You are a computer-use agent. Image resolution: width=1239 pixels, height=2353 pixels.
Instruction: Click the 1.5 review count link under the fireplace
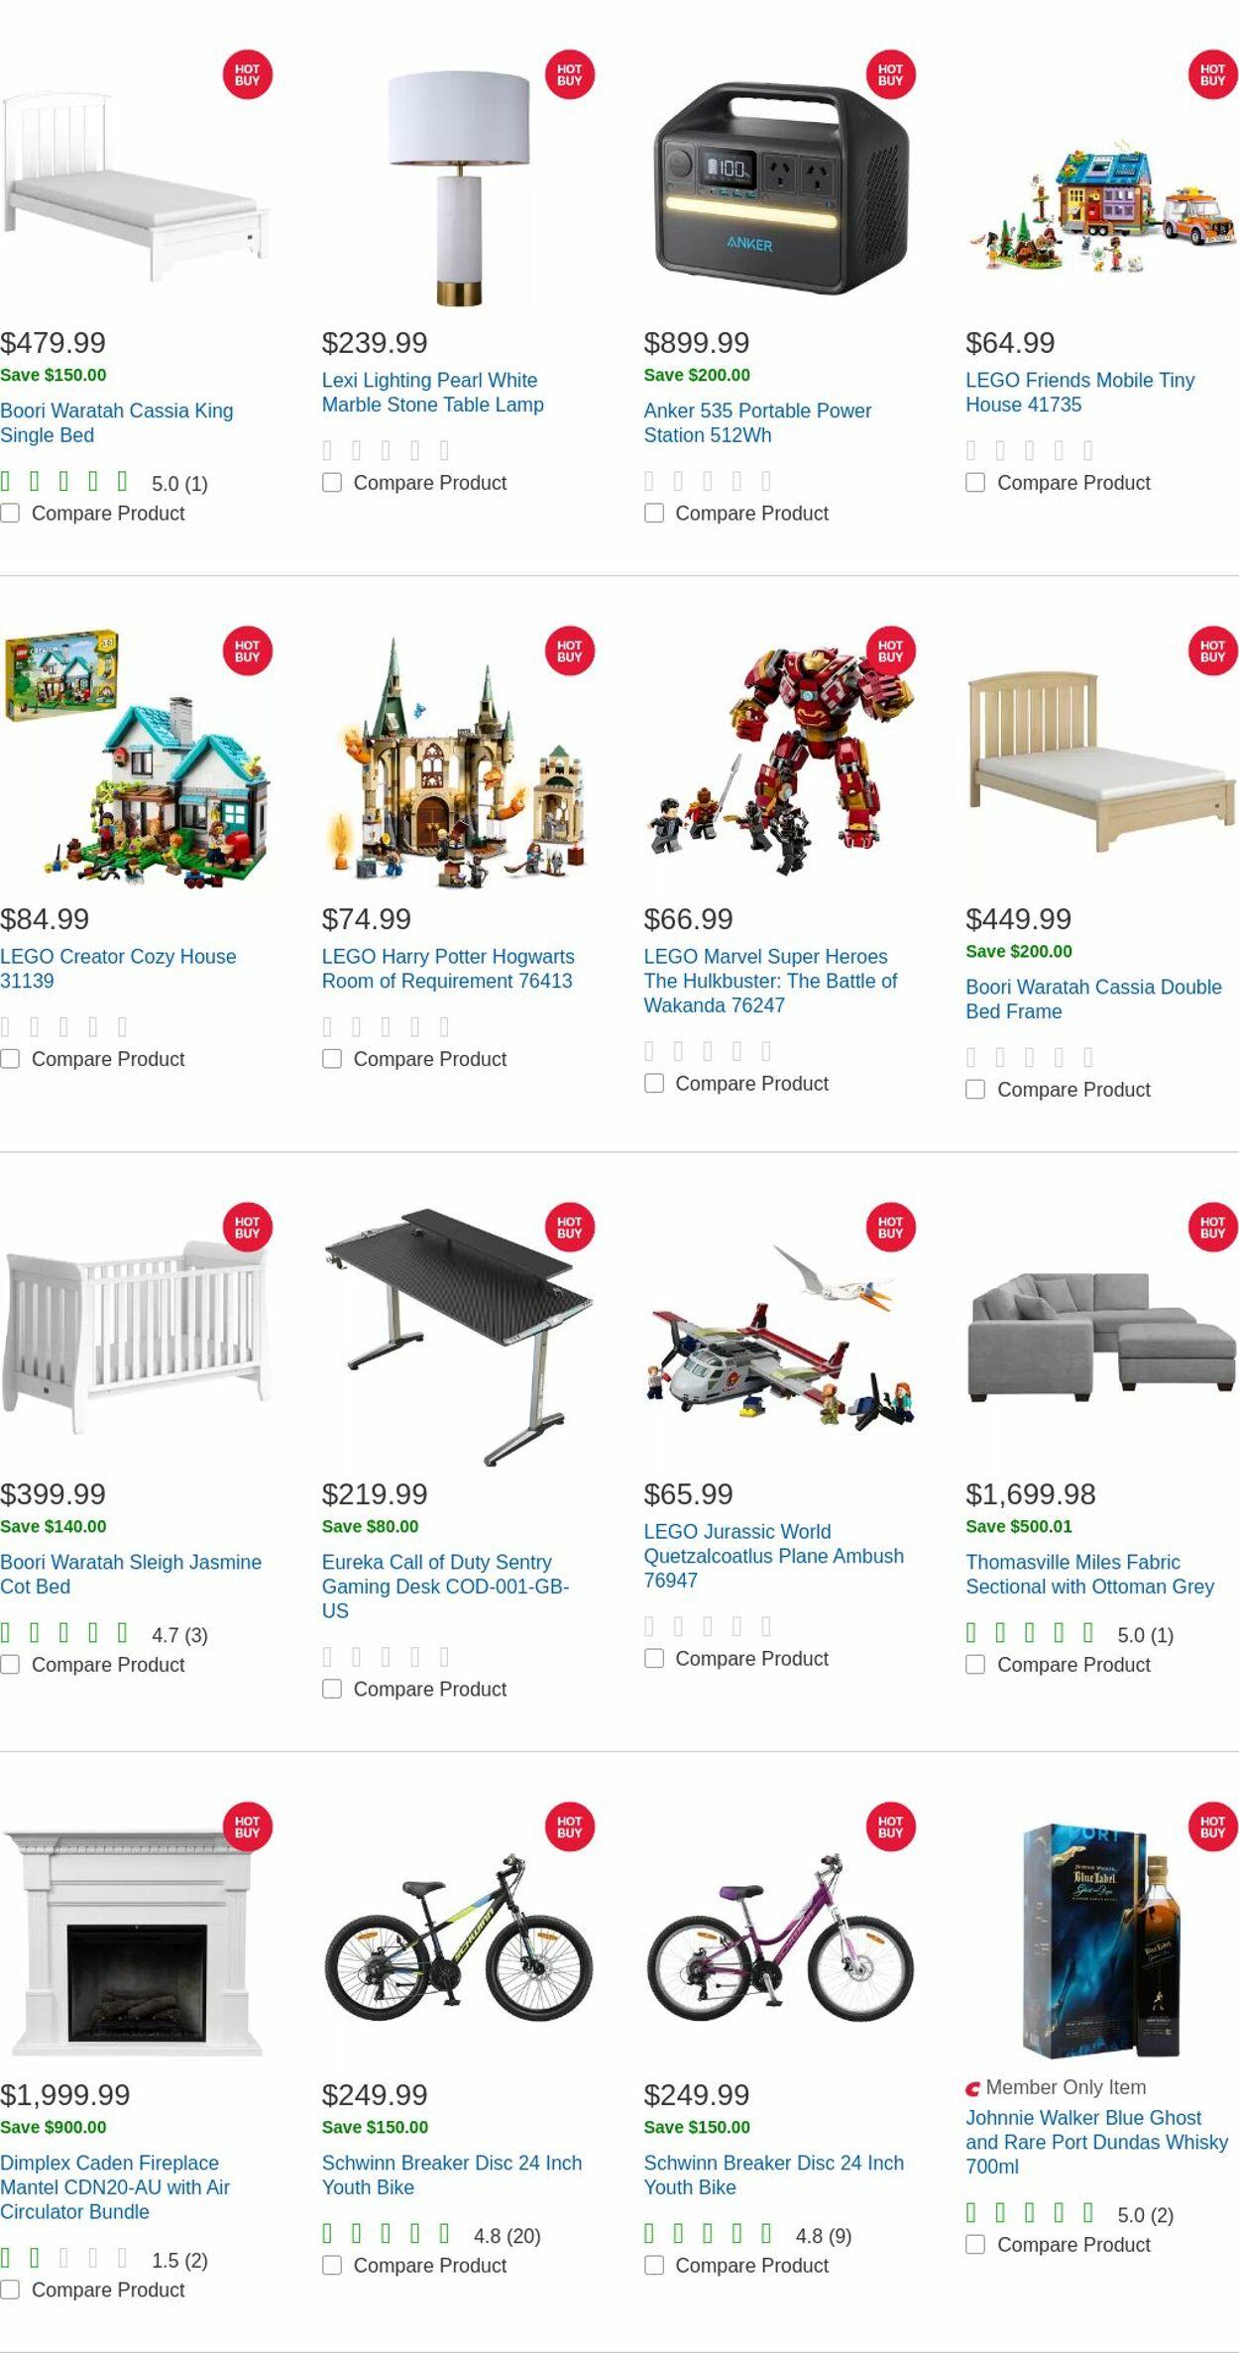click(x=180, y=2260)
